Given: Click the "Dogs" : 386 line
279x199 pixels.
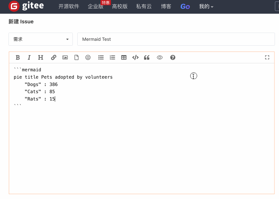Looking at the screenshot, I should click(41, 84).
